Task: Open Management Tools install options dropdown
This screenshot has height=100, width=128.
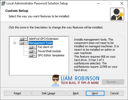Action: (x=24, y=43)
